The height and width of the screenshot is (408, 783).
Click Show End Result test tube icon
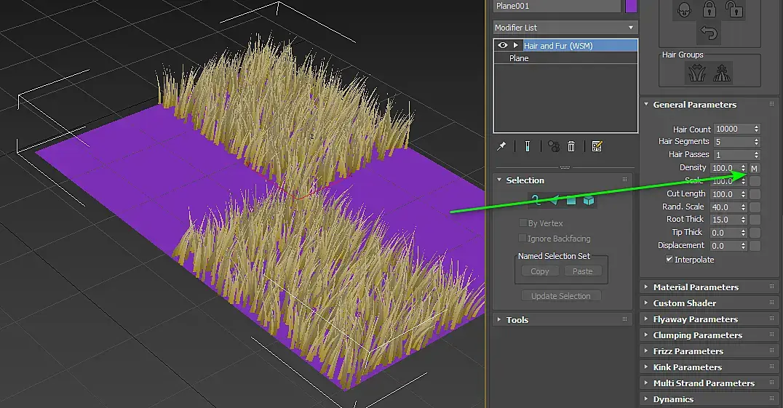[x=527, y=146]
